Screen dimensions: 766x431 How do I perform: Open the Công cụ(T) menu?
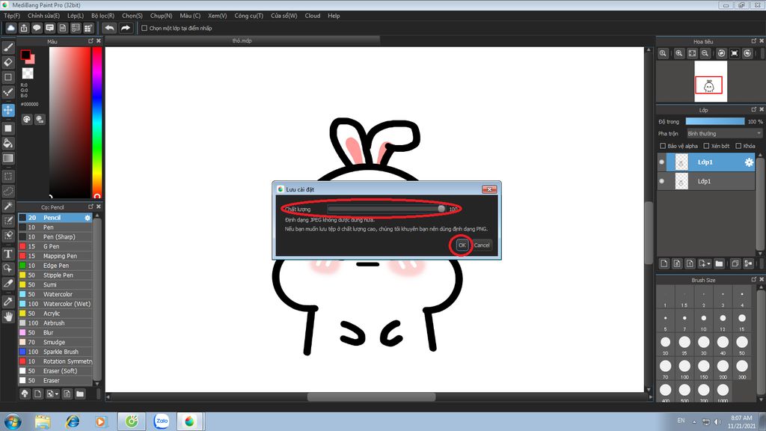tap(248, 15)
